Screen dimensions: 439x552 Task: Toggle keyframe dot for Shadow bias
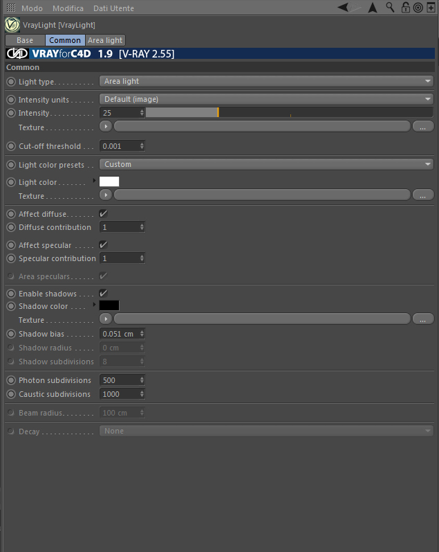click(11, 334)
